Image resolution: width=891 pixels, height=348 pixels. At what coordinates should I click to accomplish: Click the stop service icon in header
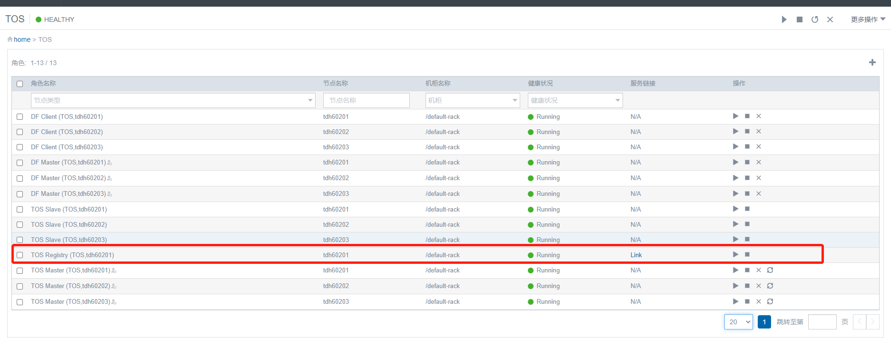800,19
